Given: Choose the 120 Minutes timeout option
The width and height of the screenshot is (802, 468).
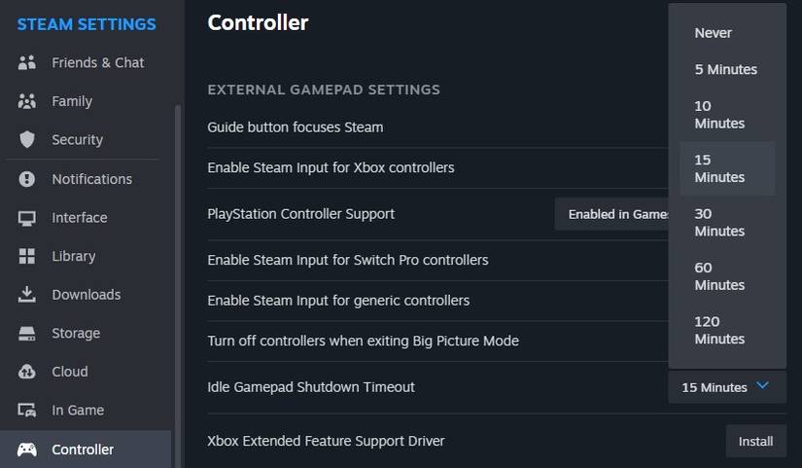Looking at the screenshot, I should 719,330.
